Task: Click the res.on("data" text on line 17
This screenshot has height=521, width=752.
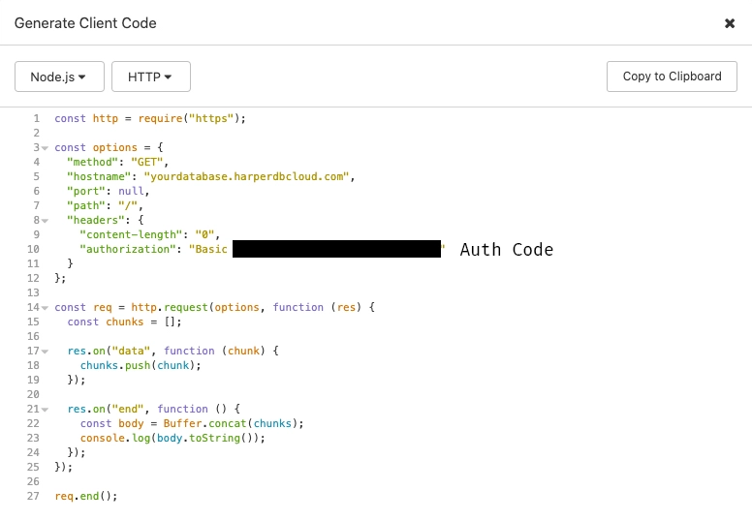Action: (x=109, y=351)
